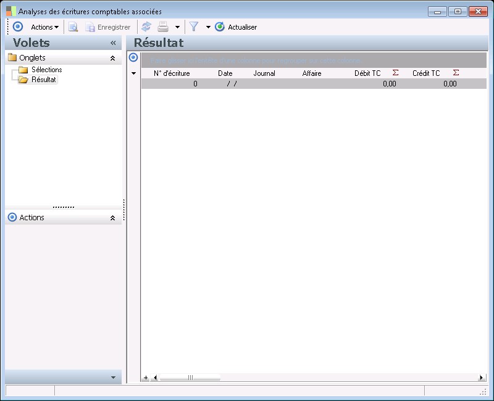Collapse the Onglets section
The width and height of the screenshot is (494, 401).
[x=112, y=58]
